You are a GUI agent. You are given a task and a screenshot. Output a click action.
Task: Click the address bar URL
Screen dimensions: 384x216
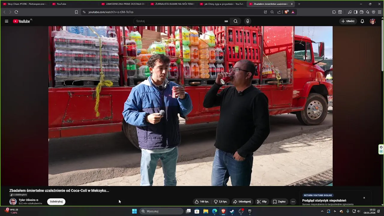[x=111, y=12]
